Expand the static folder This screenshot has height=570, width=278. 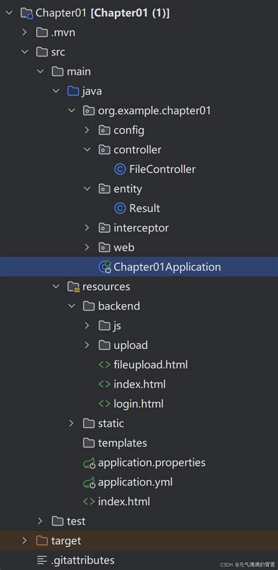click(72, 424)
